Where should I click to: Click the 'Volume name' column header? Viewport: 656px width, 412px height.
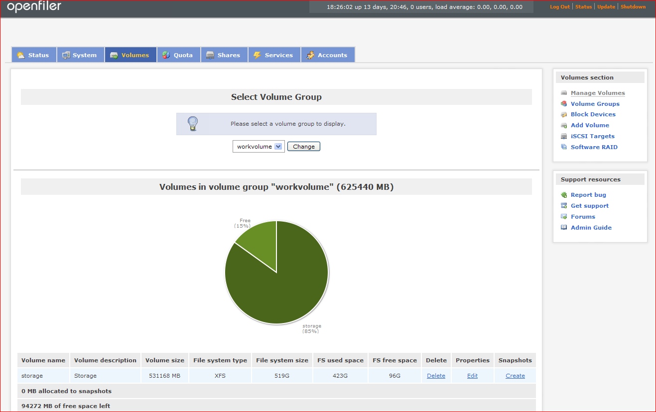43,360
